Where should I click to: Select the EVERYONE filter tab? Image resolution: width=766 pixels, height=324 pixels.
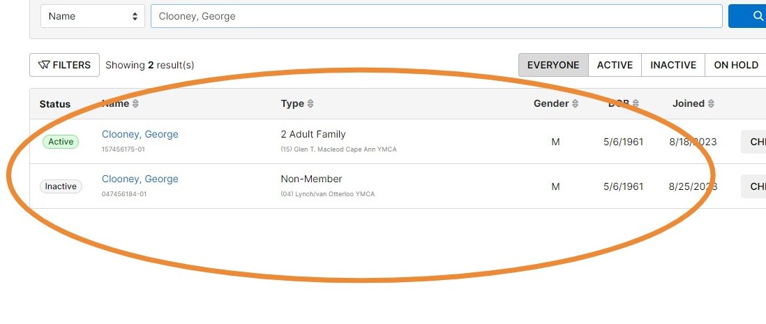553,65
